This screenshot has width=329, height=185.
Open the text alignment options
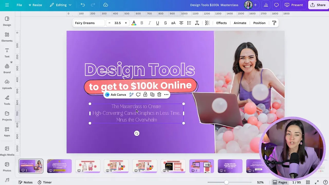click(x=181, y=23)
